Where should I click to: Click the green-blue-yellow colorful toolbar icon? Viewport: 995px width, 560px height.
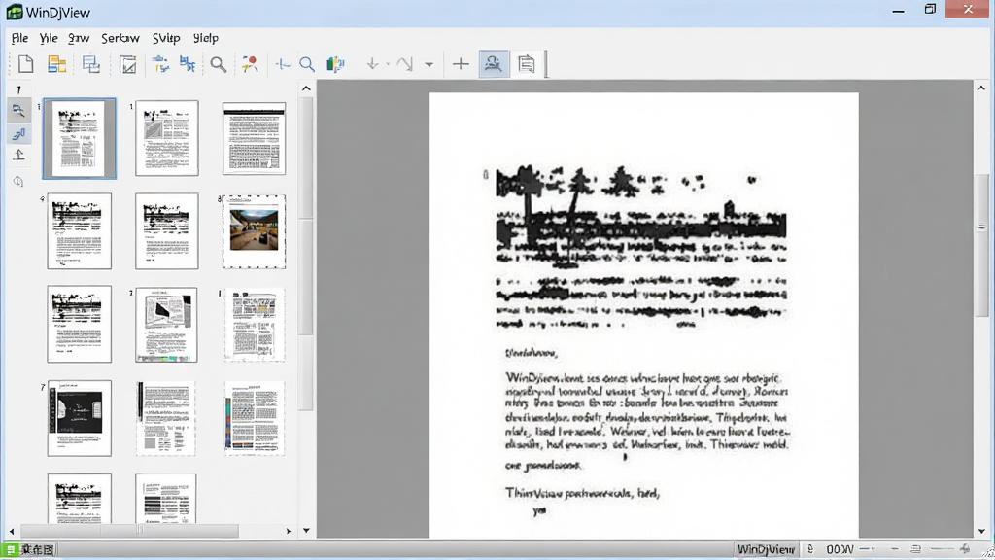(x=335, y=64)
